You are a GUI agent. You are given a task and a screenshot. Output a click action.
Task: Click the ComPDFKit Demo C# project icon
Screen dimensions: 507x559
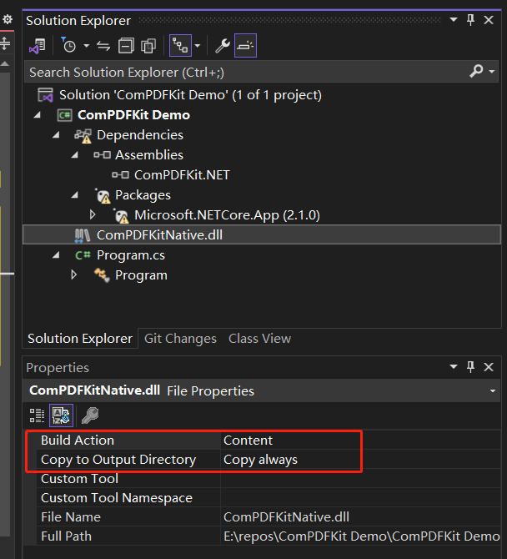tap(64, 115)
